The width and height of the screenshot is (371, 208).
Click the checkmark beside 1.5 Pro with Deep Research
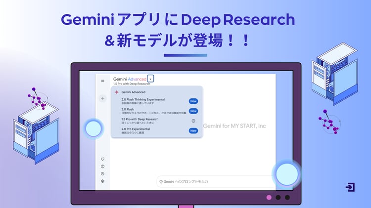193,121
